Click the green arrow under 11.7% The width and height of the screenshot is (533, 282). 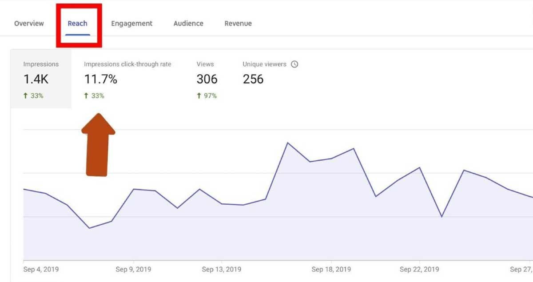click(x=87, y=95)
